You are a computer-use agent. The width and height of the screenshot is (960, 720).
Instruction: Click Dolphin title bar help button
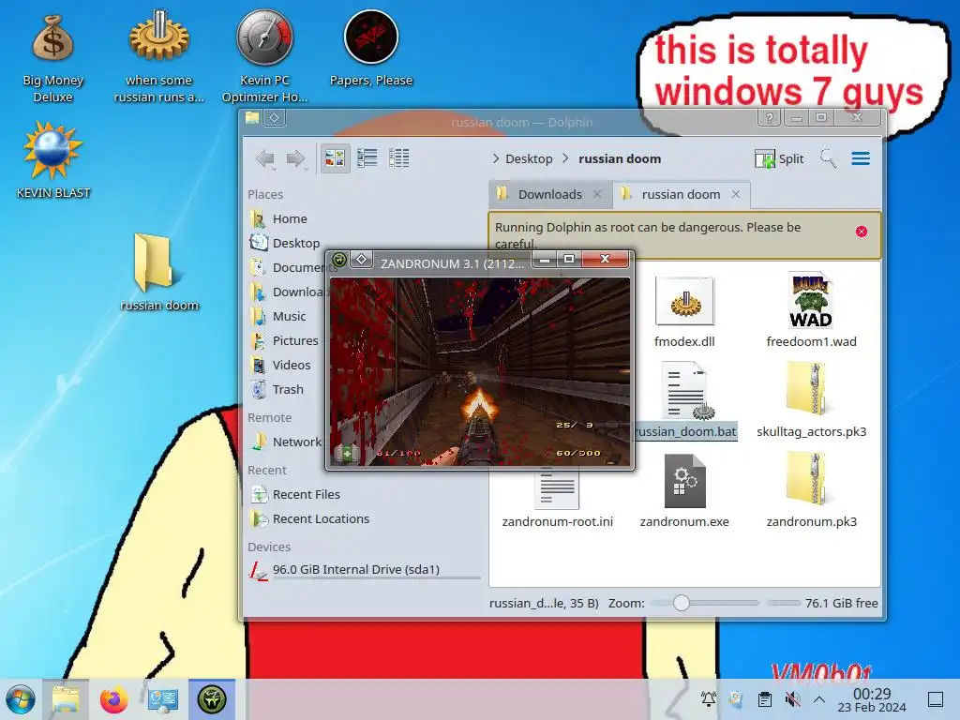pos(769,117)
